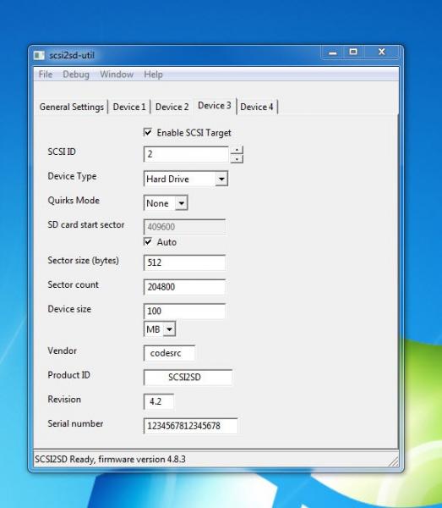Switch to Device 2 tab

pyautogui.click(x=172, y=107)
